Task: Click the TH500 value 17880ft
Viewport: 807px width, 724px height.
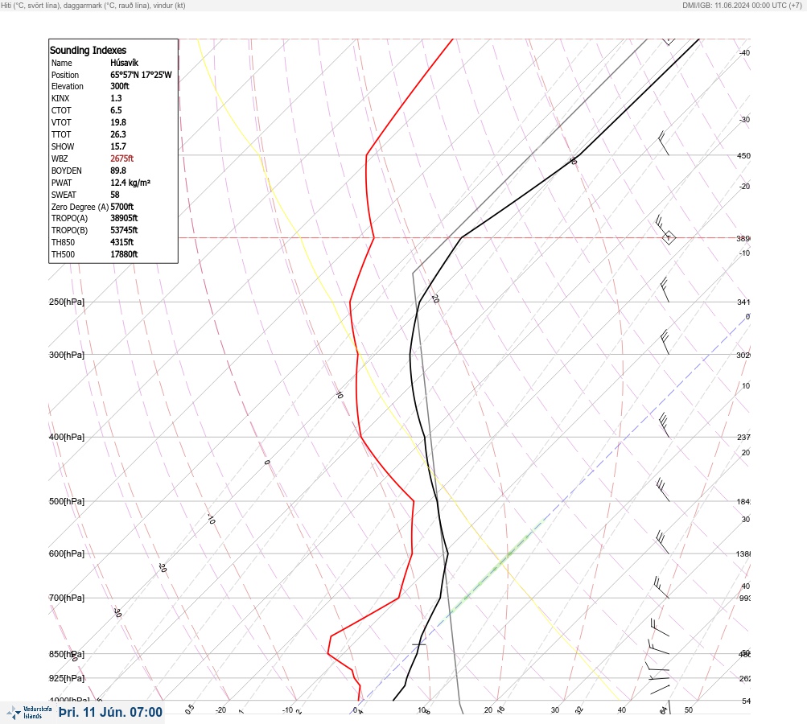Action: point(124,254)
